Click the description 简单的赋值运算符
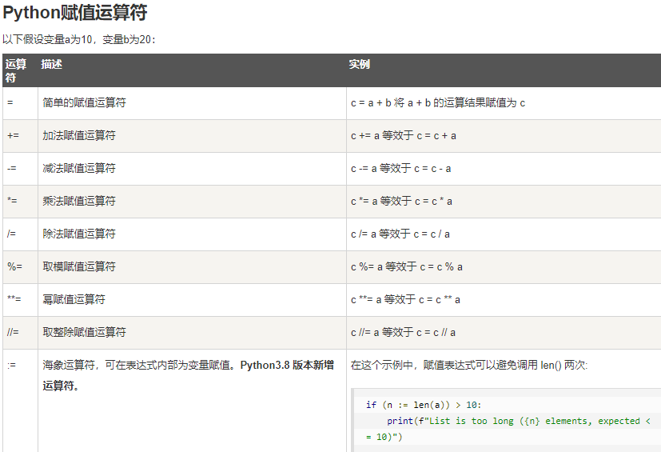The width and height of the screenshot is (661, 452). coord(84,102)
